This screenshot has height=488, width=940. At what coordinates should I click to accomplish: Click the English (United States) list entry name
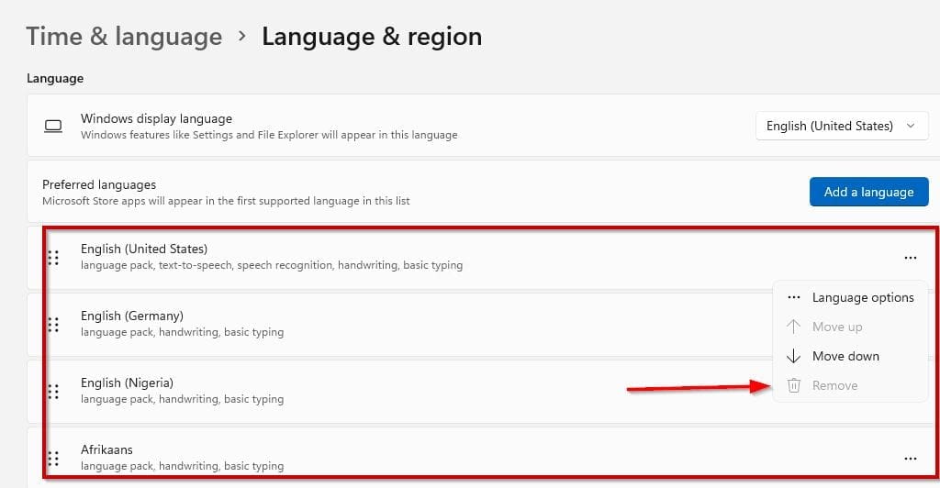click(x=144, y=249)
